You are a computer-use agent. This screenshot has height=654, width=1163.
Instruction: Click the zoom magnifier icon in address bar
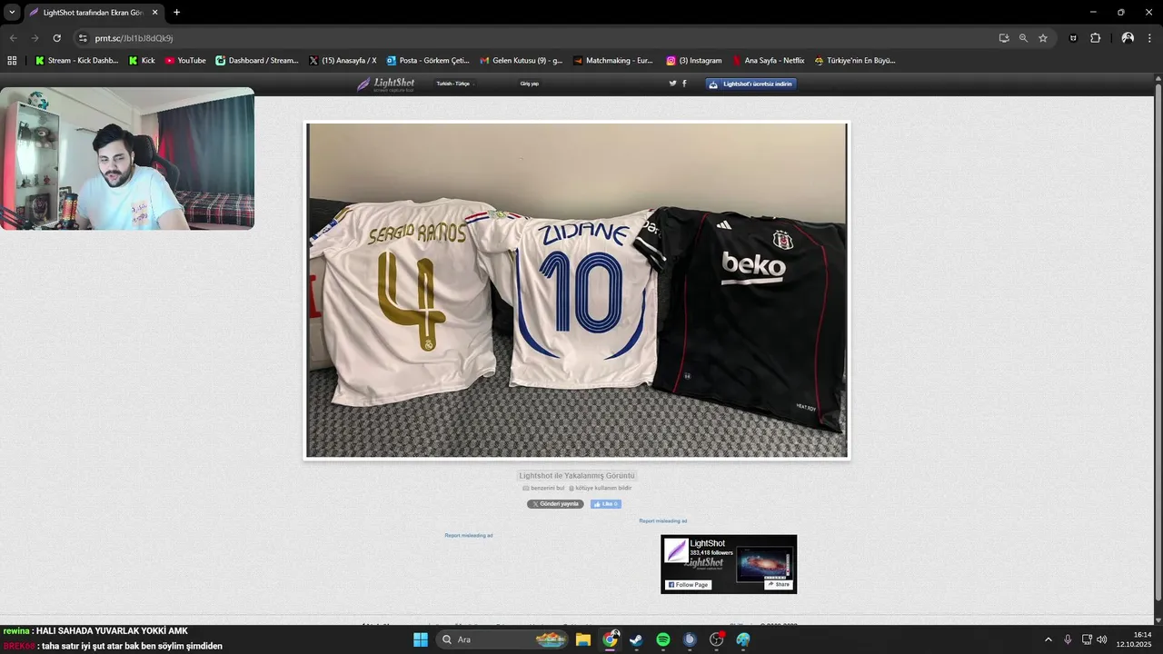(x=1023, y=38)
